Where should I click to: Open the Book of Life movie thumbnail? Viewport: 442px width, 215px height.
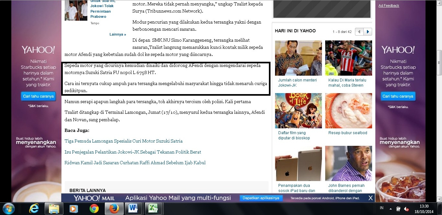point(298,111)
